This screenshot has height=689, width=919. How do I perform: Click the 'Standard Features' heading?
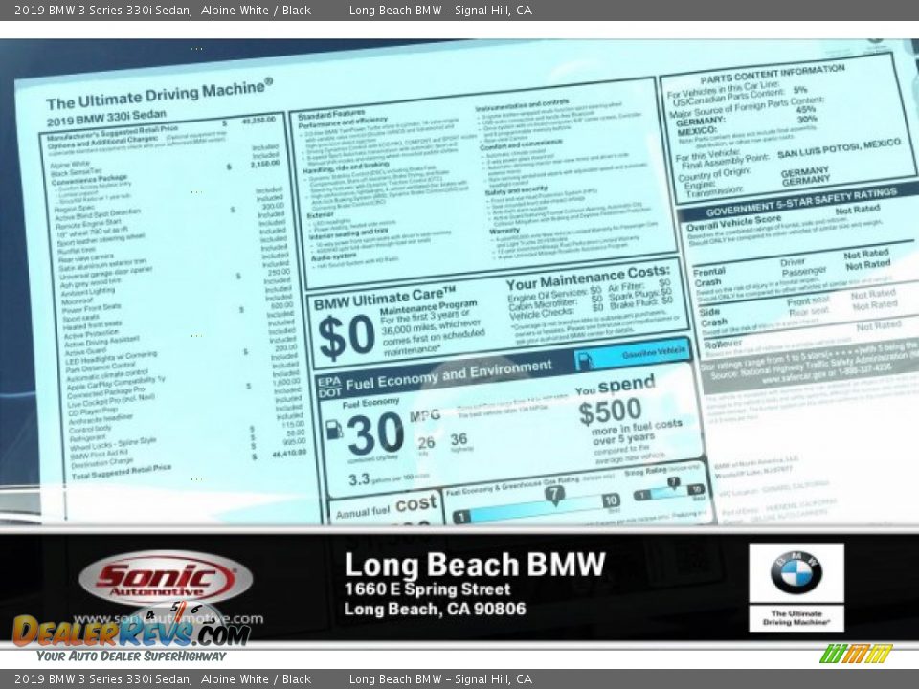pos(331,114)
